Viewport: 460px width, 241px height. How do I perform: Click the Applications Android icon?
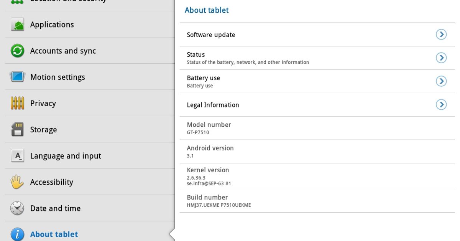17,25
